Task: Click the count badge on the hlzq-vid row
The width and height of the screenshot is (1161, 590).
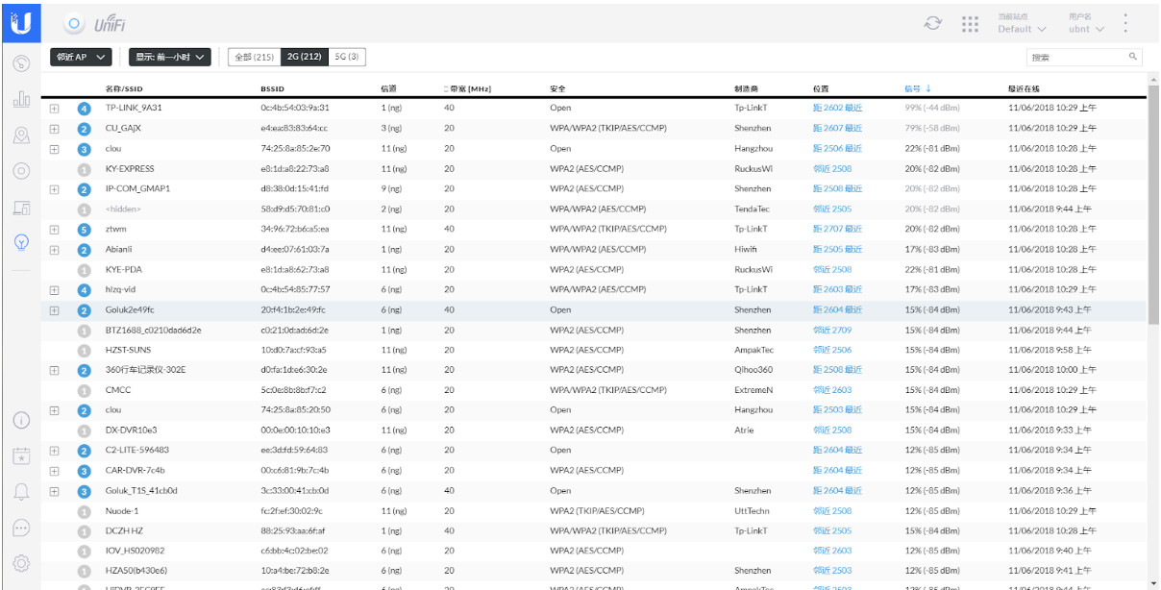Action: (x=84, y=290)
